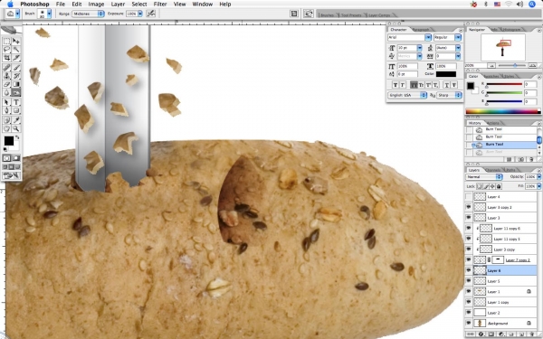Open the Filter menu
The height and width of the screenshot is (339, 543).
pos(160,5)
